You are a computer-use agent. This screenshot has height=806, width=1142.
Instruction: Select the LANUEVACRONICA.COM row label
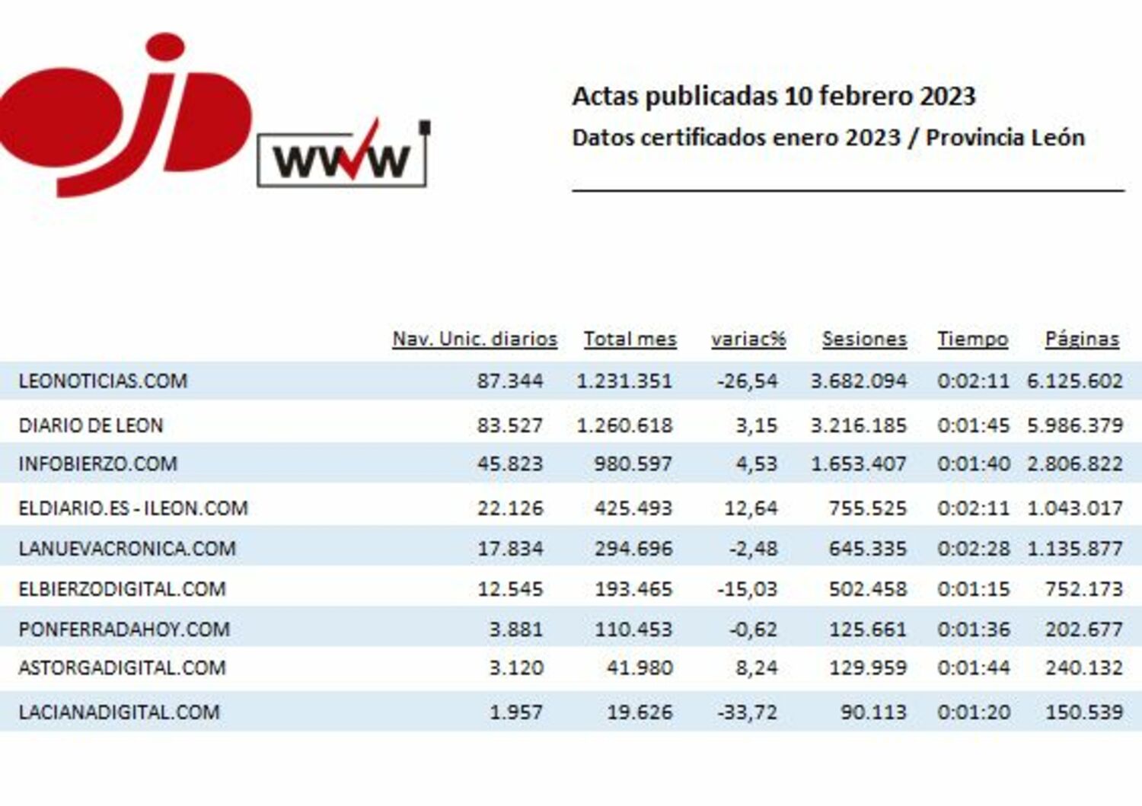(127, 548)
